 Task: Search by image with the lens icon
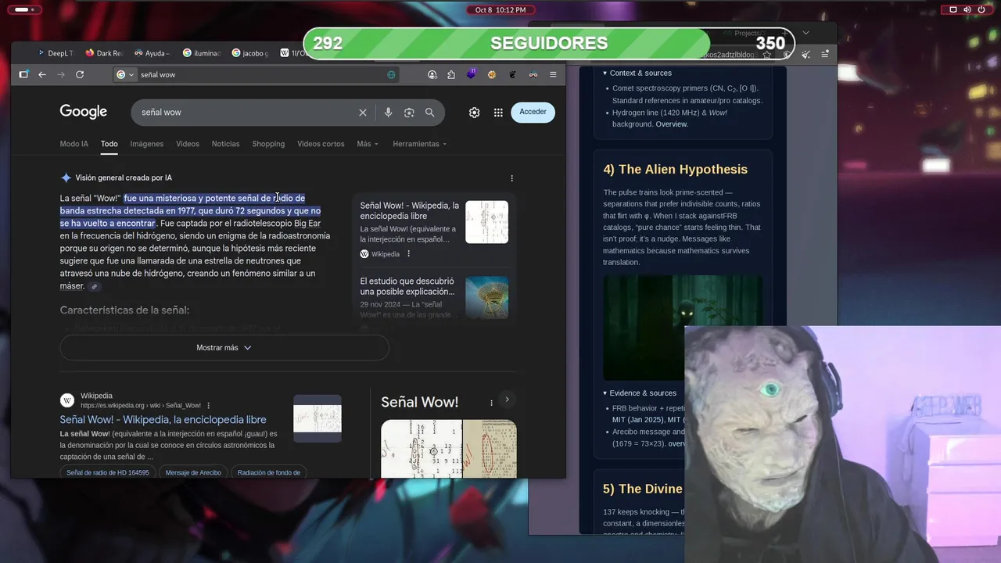(x=409, y=113)
